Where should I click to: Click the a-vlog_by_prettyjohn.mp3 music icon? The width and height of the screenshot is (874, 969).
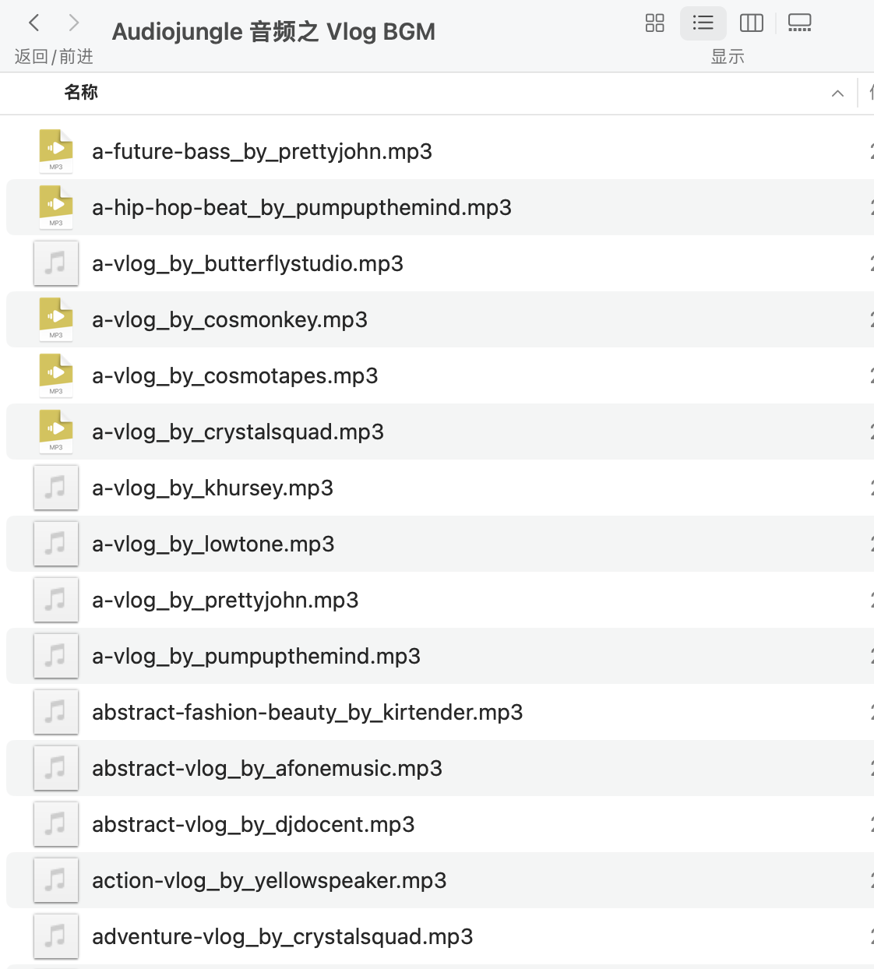(56, 600)
